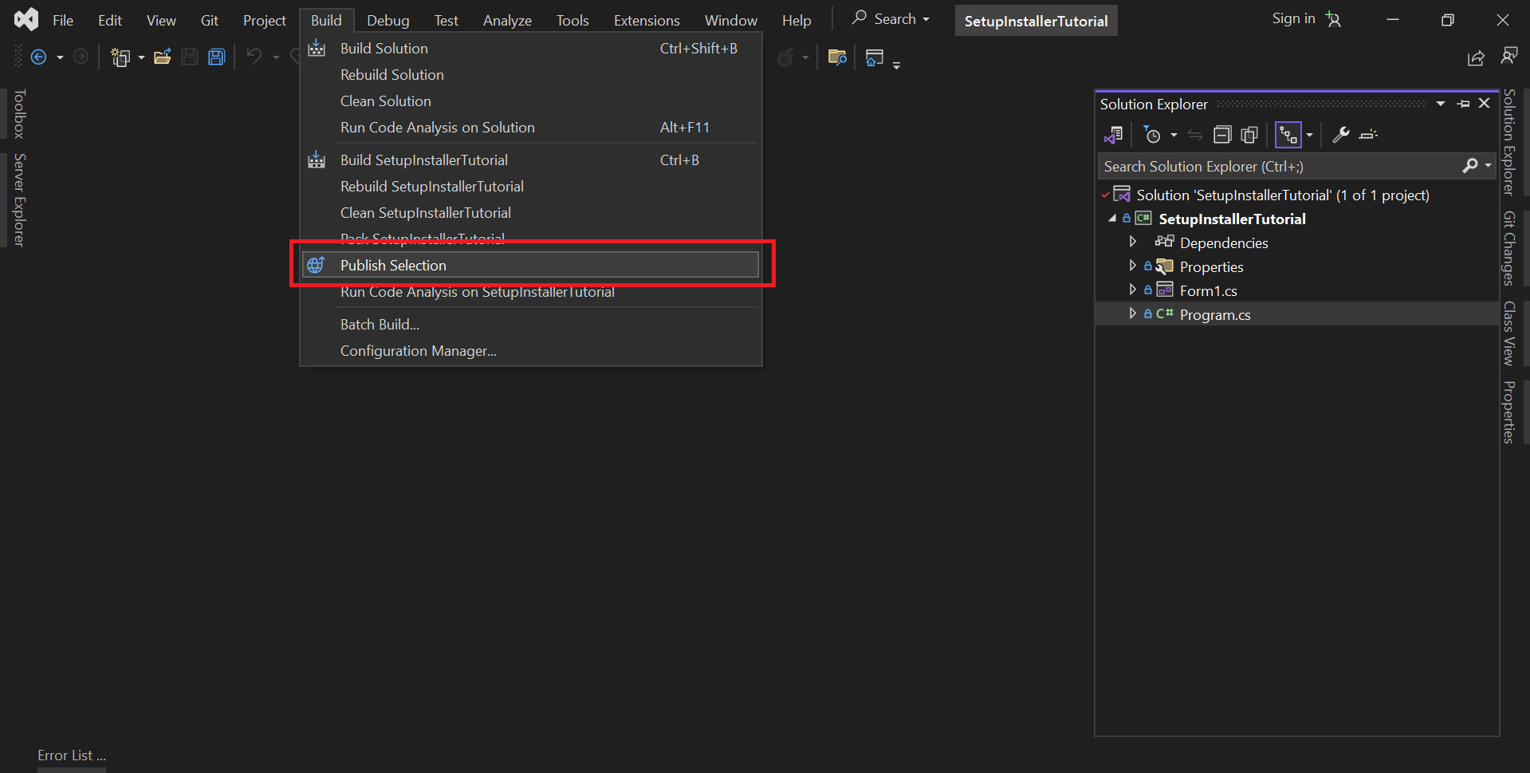Open the Error List panel tab
This screenshot has width=1530, height=773.
[x=72, y=755]
